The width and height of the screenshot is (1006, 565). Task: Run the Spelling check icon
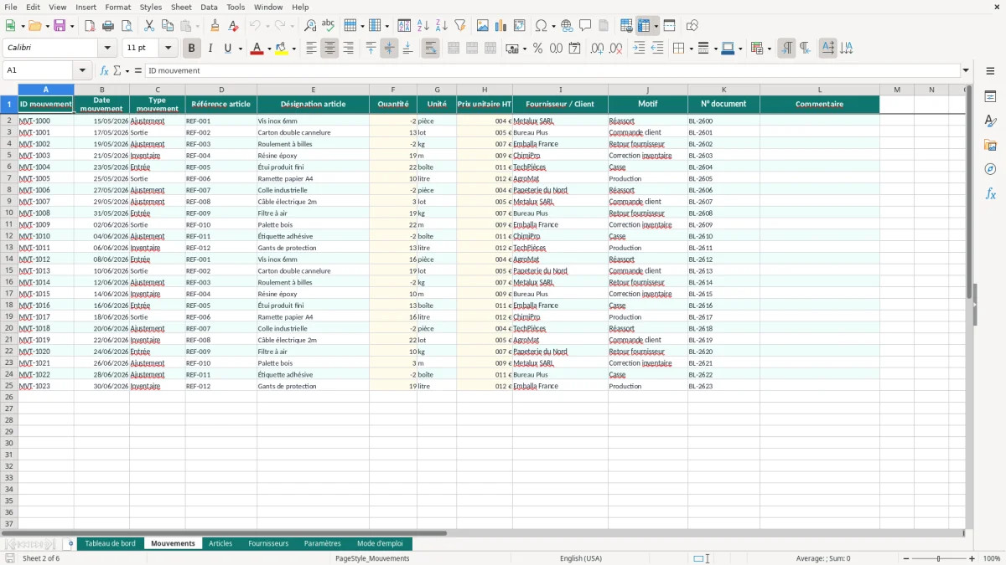329,26
